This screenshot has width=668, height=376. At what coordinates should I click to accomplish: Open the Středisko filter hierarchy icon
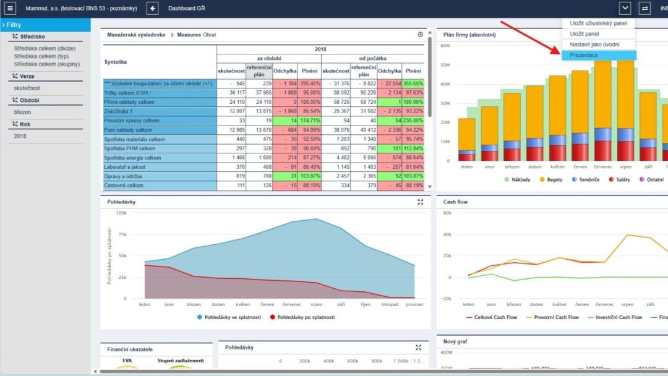pyautogui.click(x=15, y=36)
